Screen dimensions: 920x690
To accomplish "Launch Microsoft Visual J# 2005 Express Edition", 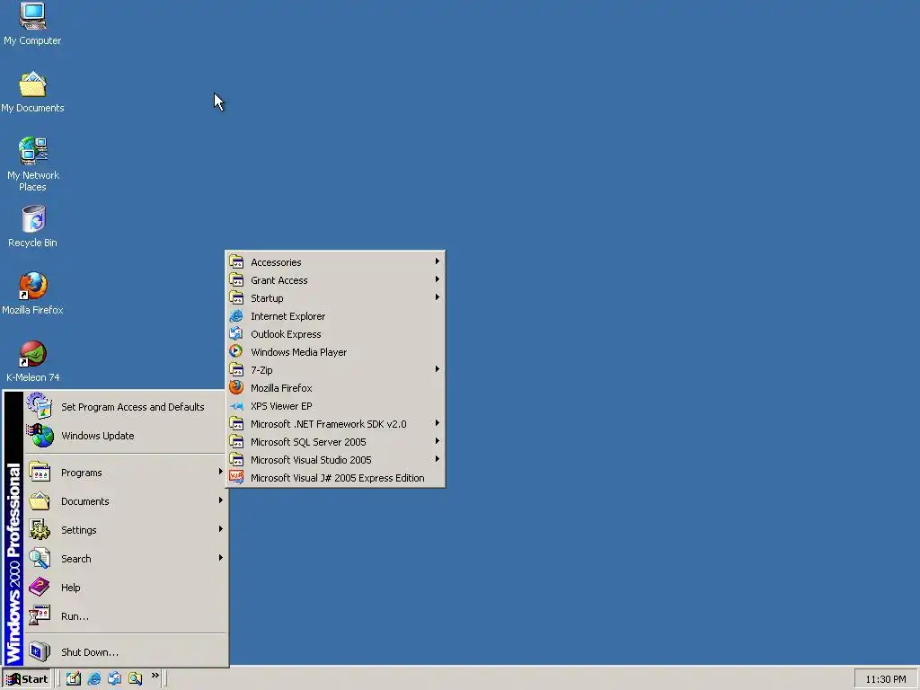I will (x=335, y=478).
